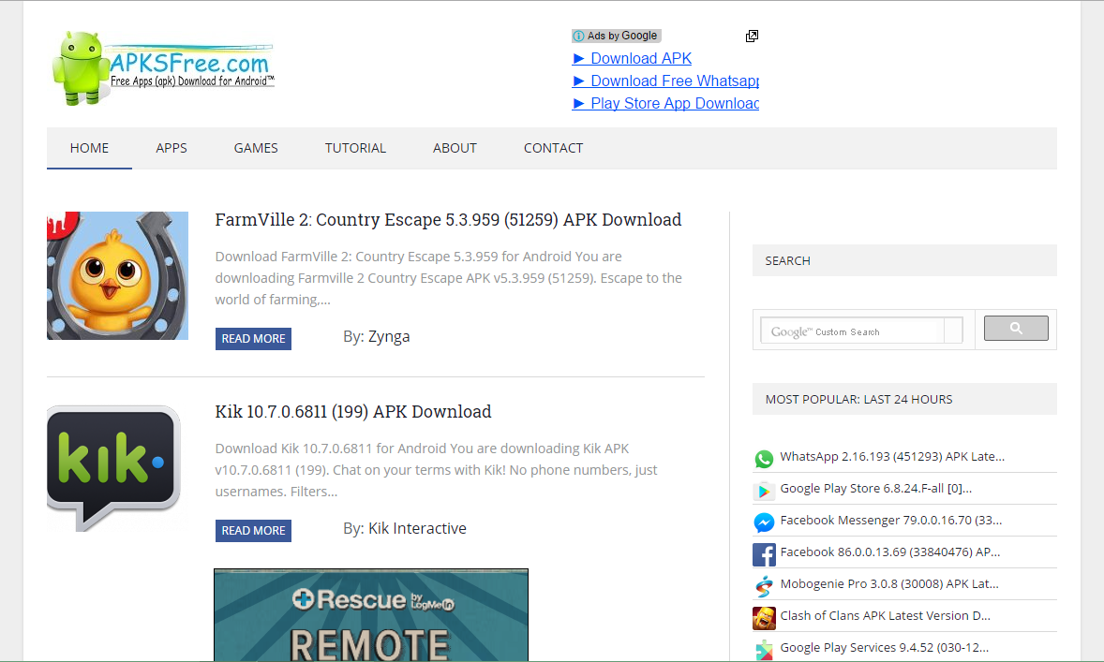Click the Kik description excerpt
Image resolution: width=1104 pixels, height=662 pixels.
pyautogui.click(x=437, y=470)
